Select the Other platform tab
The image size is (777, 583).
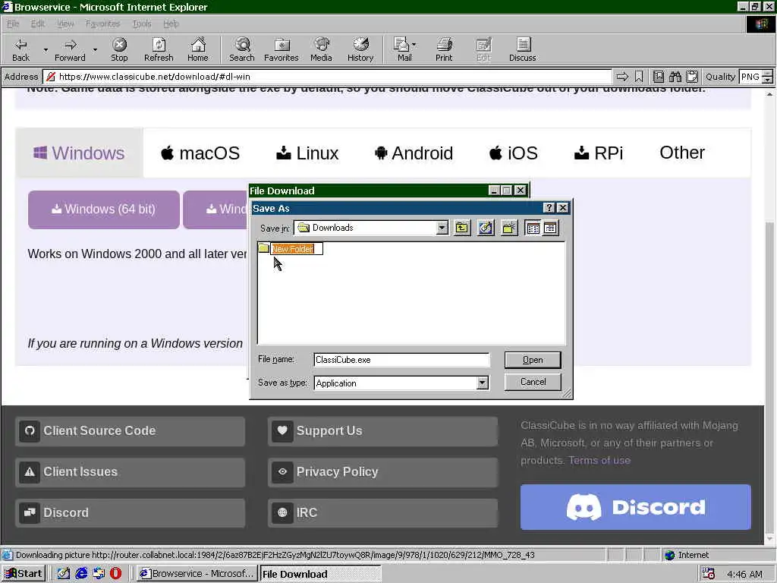pos(682,153)
